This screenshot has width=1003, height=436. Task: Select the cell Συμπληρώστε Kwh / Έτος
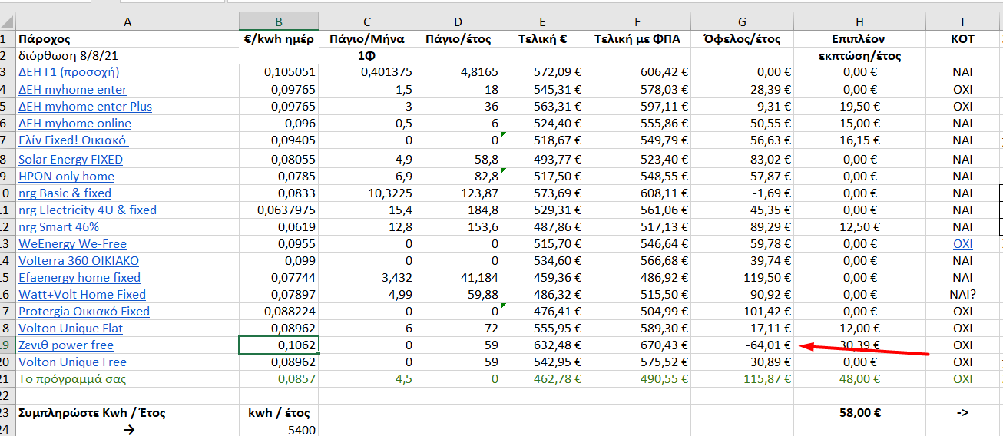point(127,413)
